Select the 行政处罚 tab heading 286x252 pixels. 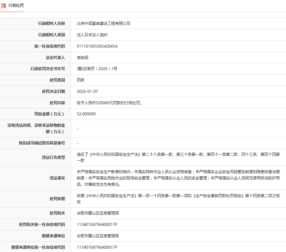click(x=16, y=5)
